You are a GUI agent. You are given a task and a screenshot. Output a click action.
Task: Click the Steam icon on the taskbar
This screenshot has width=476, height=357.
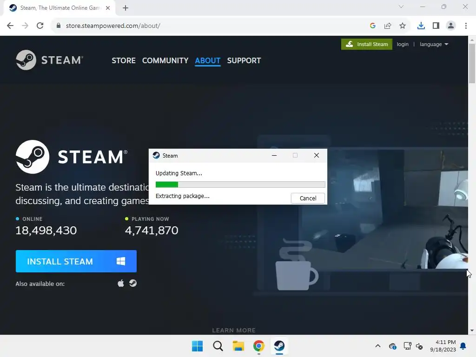(x=279, y=346)
